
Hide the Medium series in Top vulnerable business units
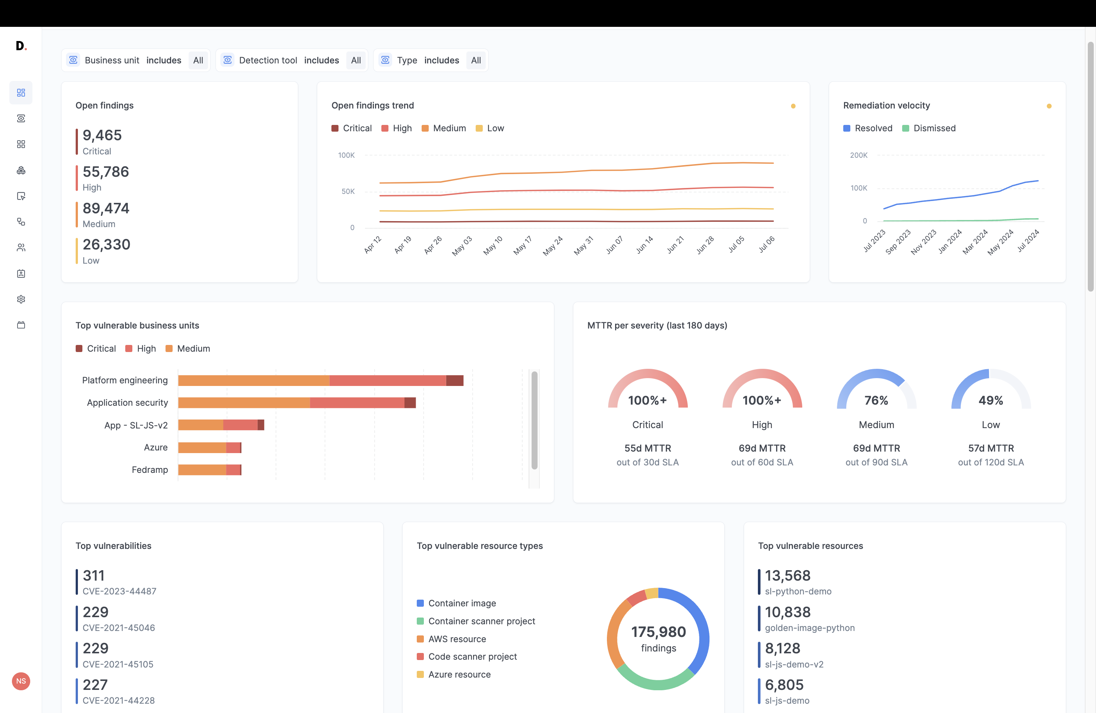pos(188,348)
